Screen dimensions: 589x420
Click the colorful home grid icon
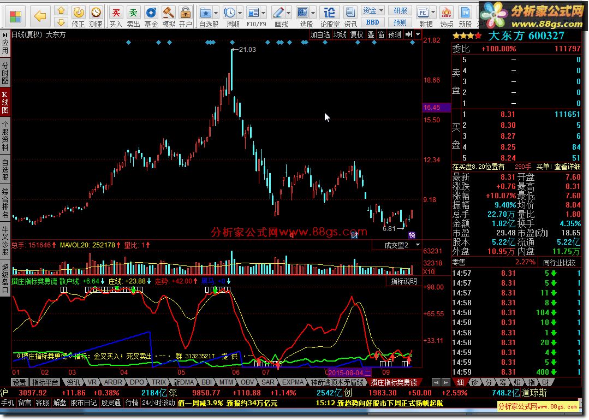15,16
